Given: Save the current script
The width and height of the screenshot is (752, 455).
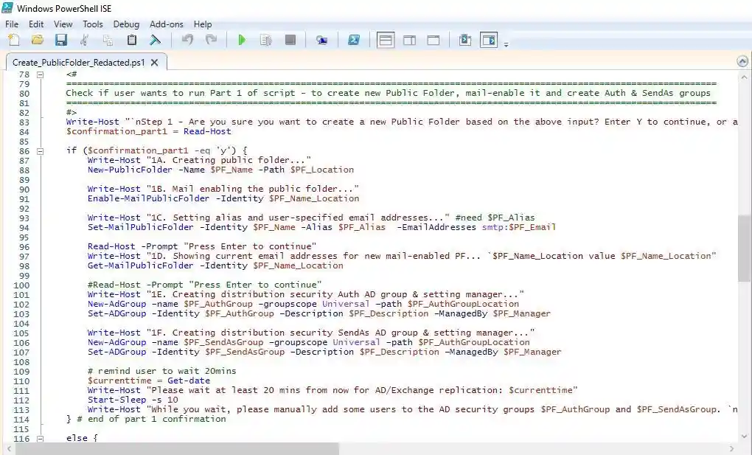Looking at the screenshot, I should coord(61,40).
